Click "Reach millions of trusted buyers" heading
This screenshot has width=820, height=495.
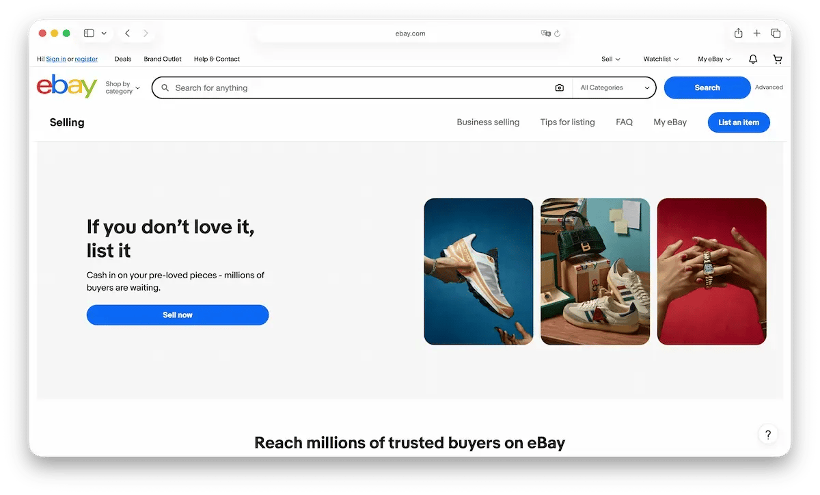(410, 442)
